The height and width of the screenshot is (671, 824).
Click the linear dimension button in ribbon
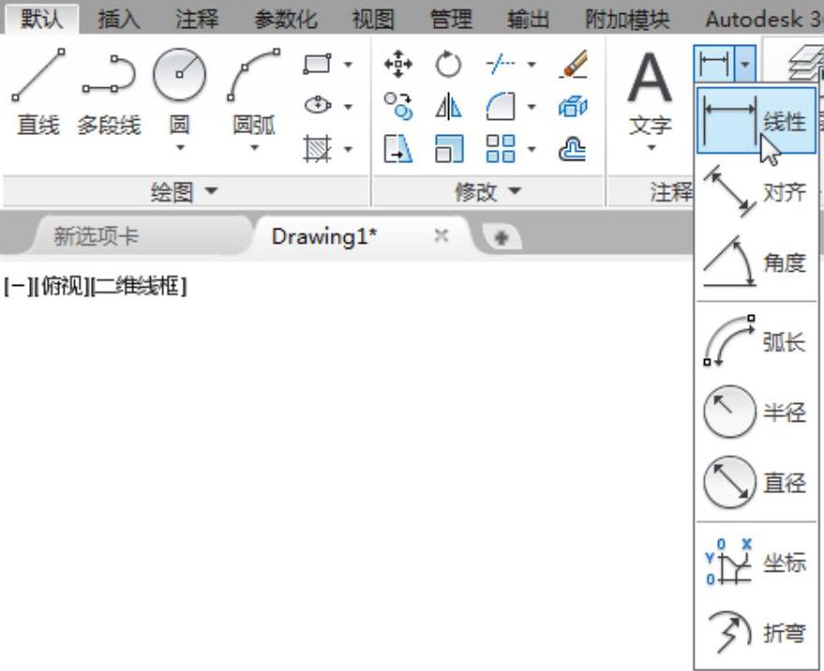coord(714,63)
